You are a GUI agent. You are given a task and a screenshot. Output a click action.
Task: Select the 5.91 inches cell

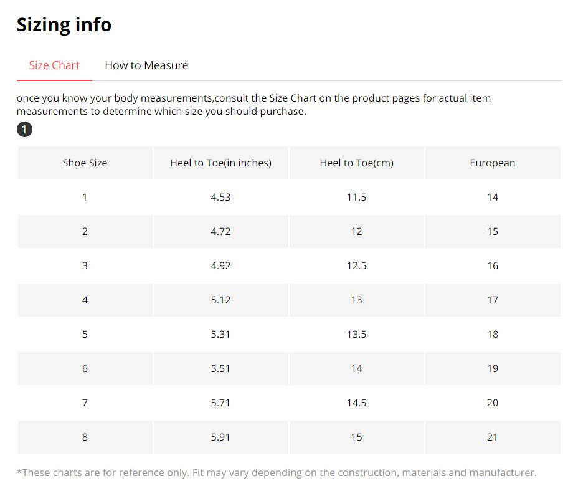pos(220,437)
